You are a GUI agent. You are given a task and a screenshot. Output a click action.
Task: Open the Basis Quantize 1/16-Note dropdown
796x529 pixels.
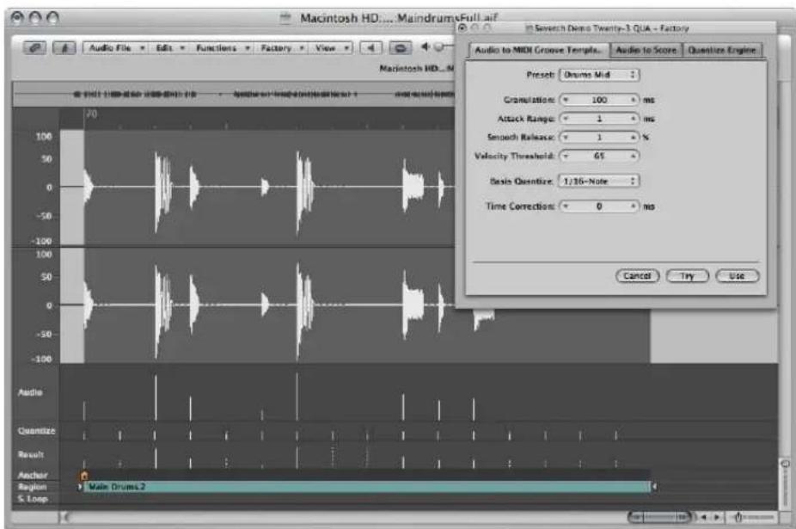click(599, 181)
